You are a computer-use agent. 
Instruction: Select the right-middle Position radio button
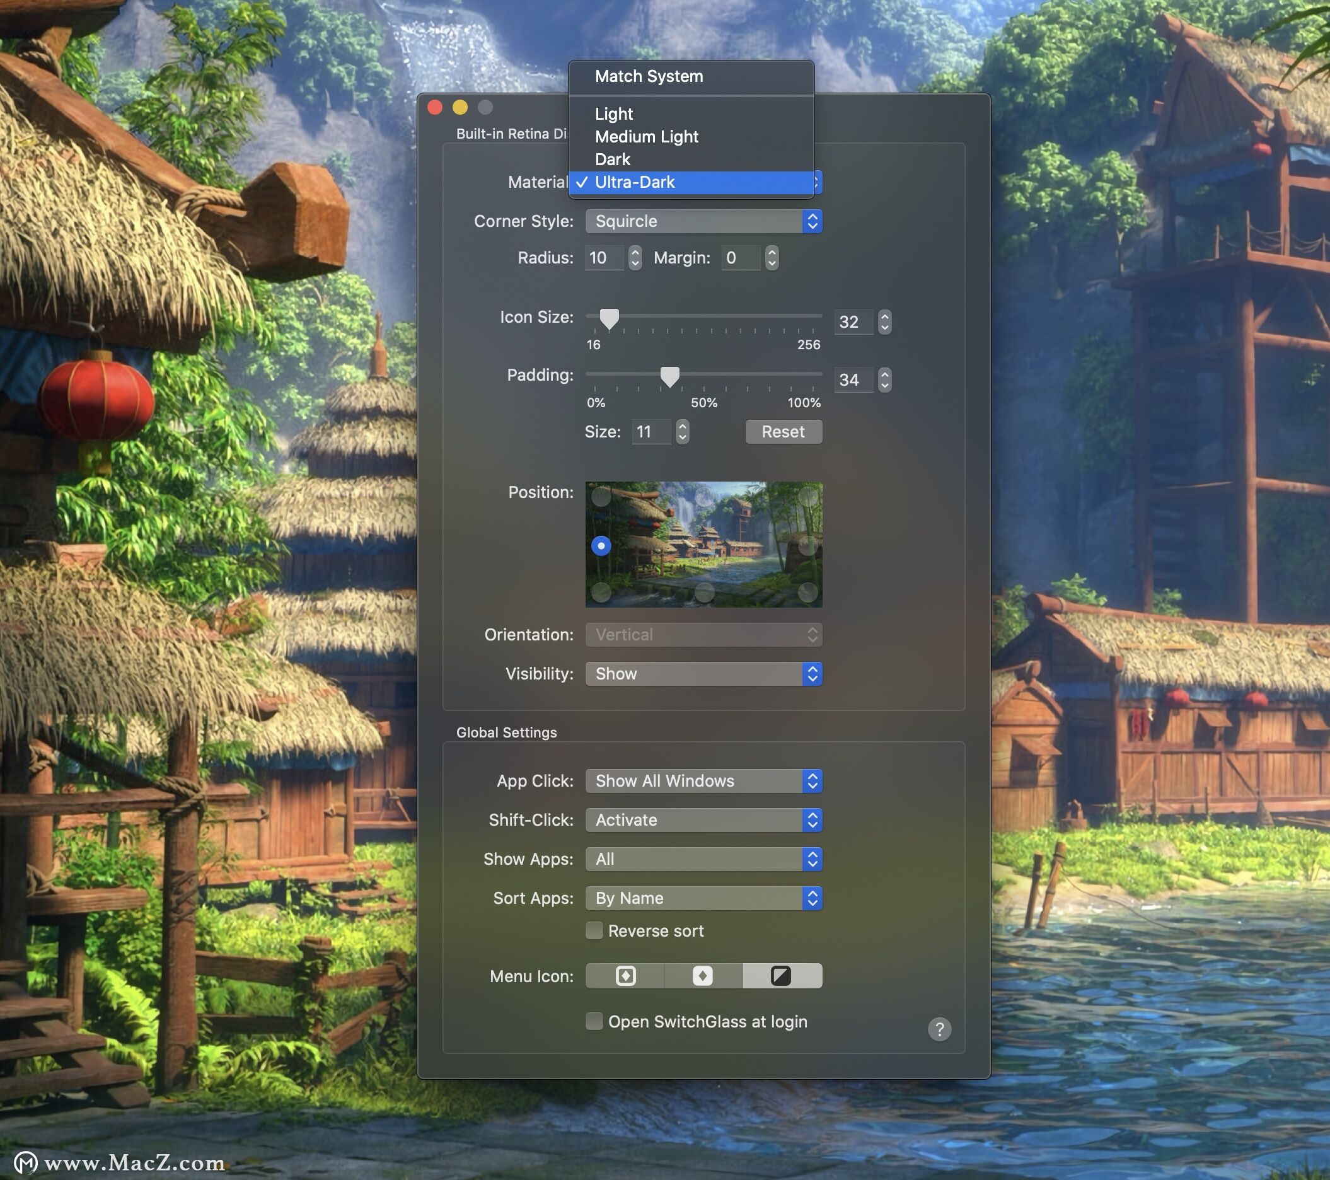point(808,545)
